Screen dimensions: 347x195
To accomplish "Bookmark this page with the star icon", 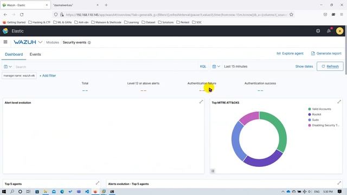I will pyautogui.click(x=291, y=15).
